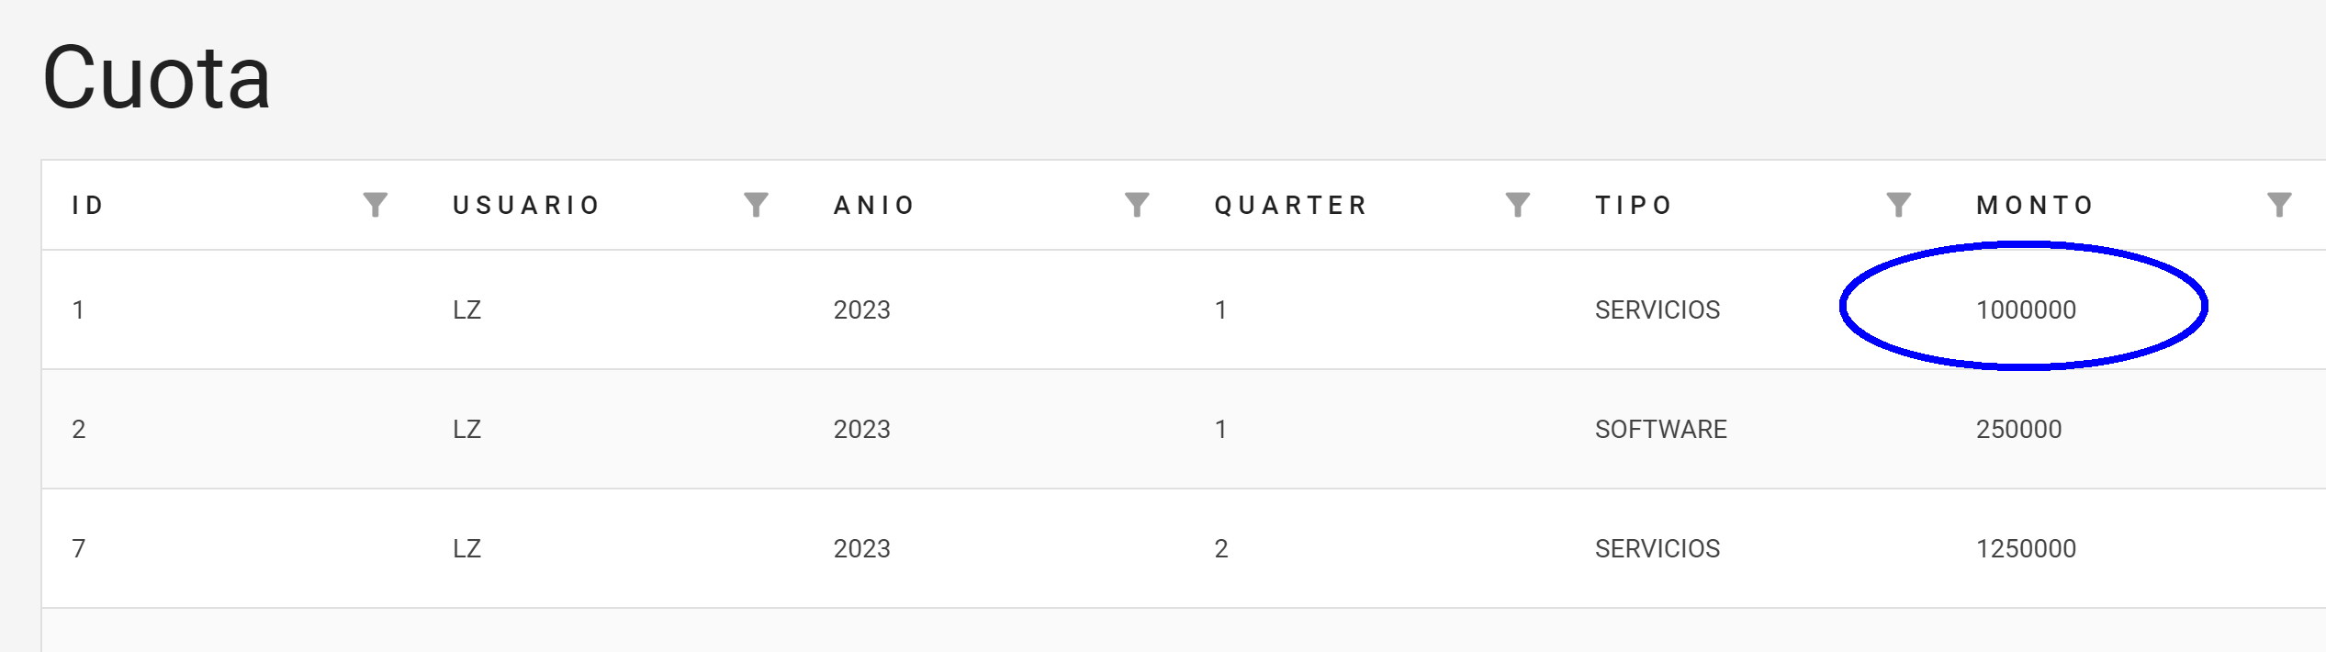Open the USUARIO column filter icon

(756, 205)
